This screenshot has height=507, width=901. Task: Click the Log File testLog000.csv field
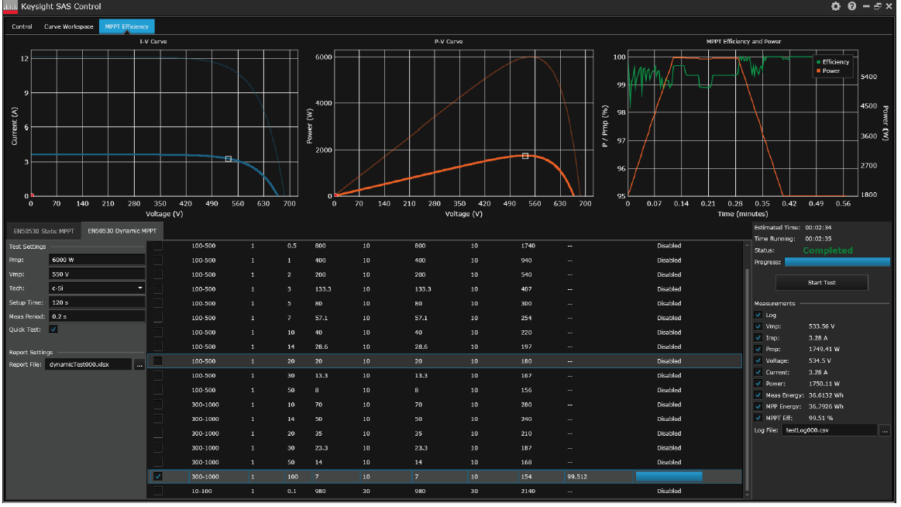(x=829, y=431)
